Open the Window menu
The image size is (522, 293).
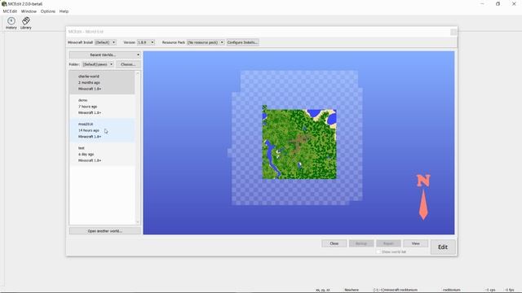point(29,11)
